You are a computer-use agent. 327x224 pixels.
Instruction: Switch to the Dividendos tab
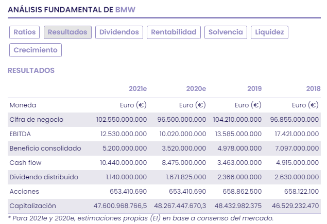(119, 32)
